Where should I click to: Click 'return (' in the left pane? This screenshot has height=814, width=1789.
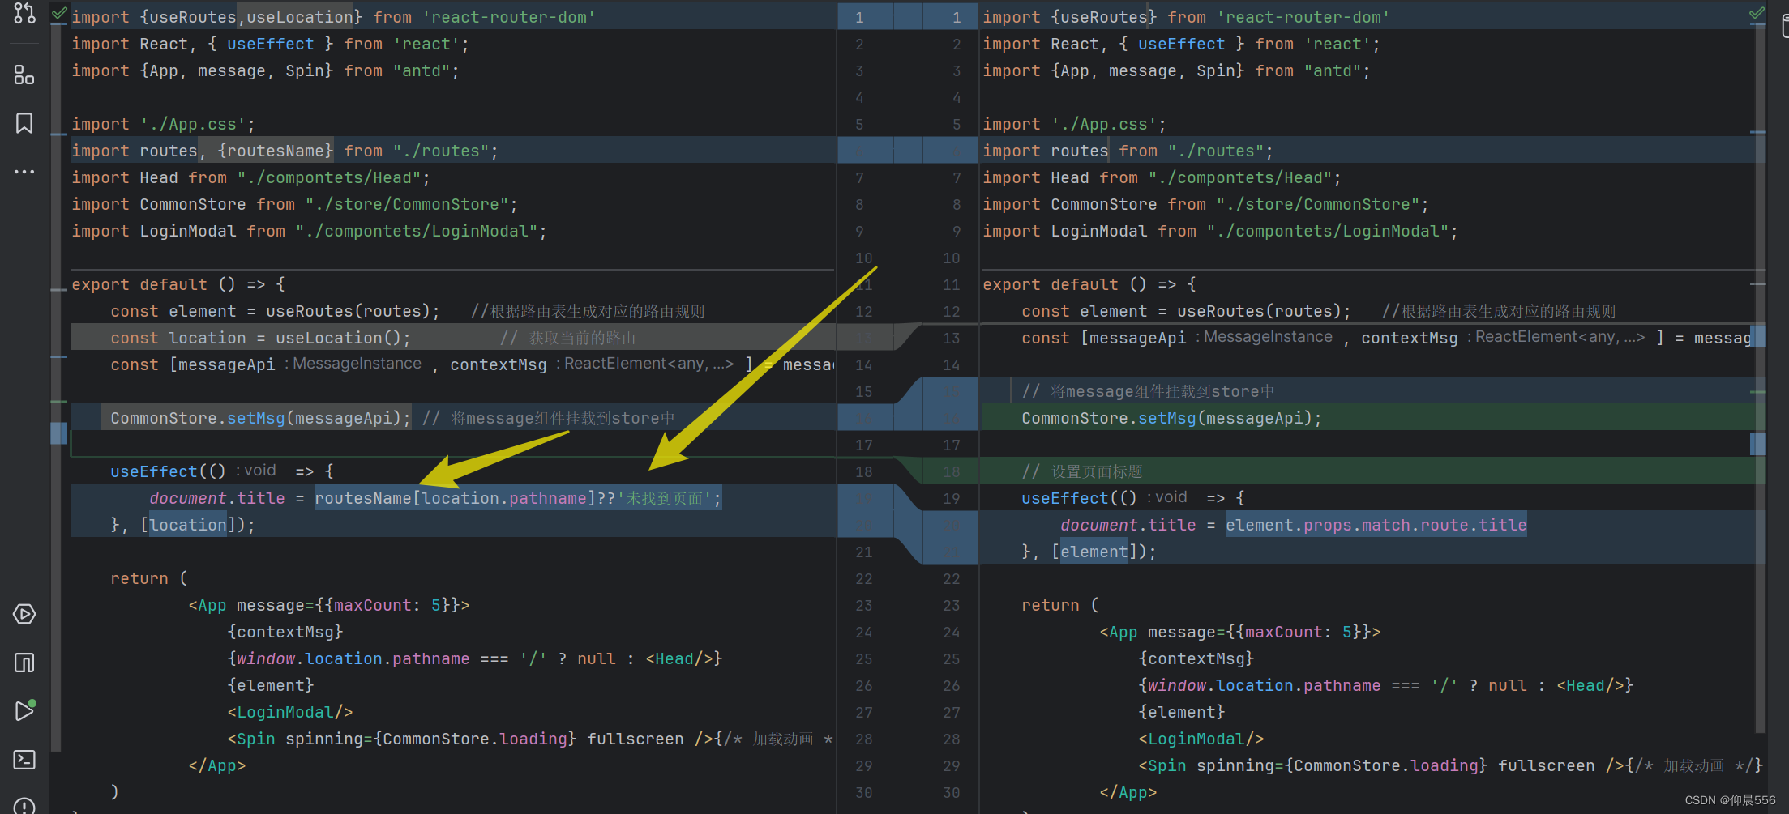pyautogui.click(x=149, y=578)
